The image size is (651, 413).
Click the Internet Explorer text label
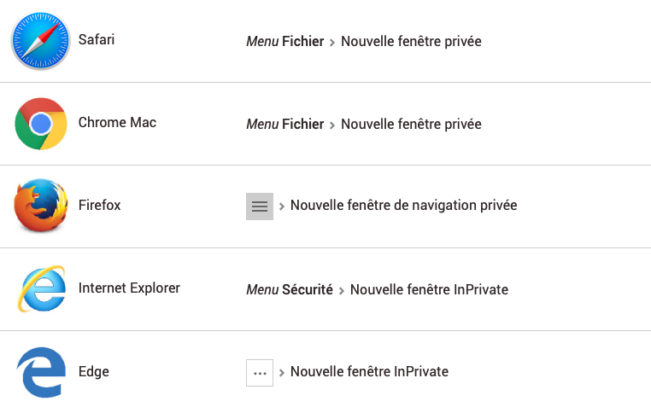click(x=129, y=288)
